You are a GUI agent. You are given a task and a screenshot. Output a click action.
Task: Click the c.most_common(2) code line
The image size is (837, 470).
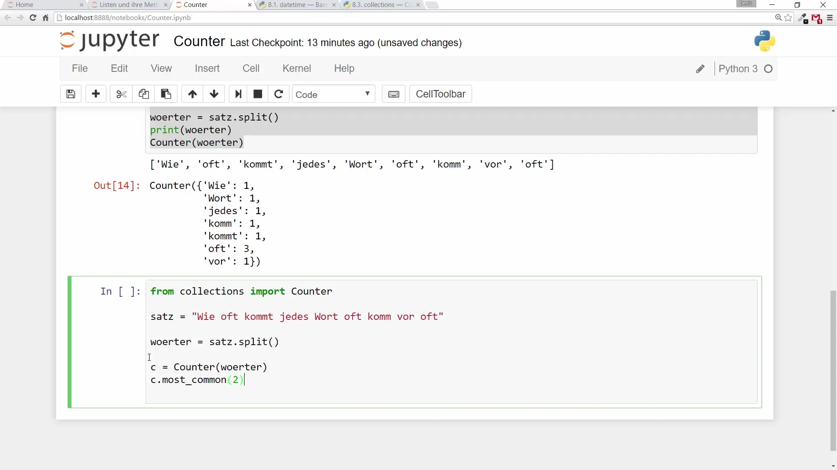pyautogui.click(x=197, y=379)
